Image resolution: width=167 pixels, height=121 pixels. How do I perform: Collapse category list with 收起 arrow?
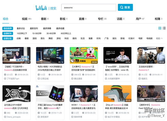click(159, 38)
